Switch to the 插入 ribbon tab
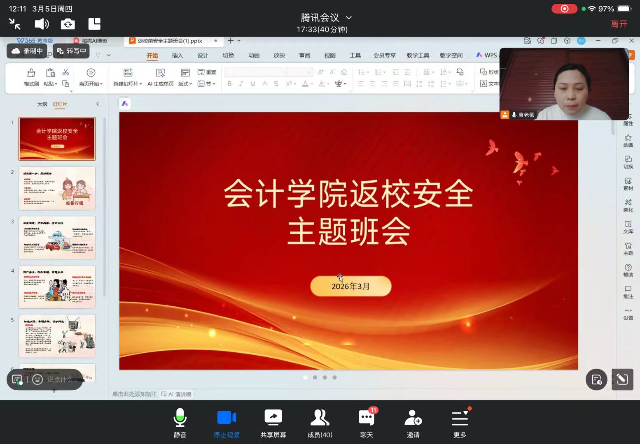The height and width of the screenshot is (444, 640). point(177,55)
